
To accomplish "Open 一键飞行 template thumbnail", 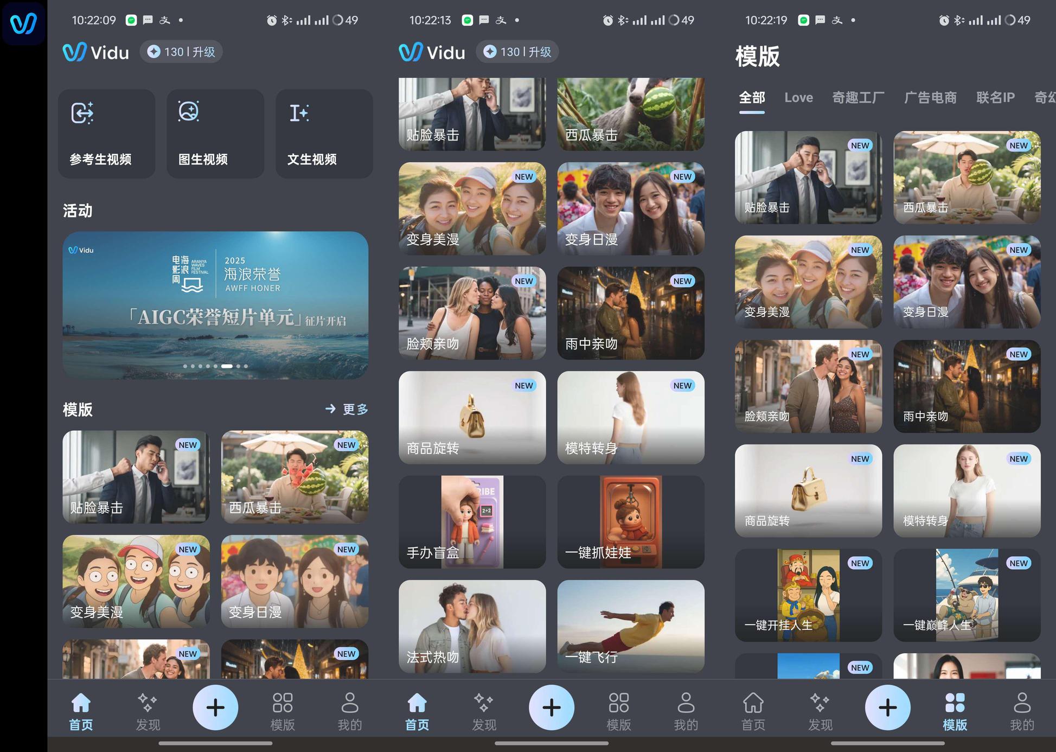I will tap(630, 626).
